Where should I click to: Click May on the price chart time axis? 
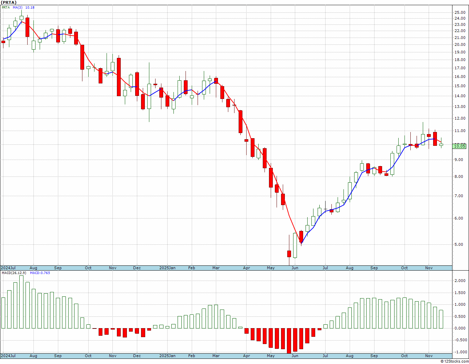pyautogui.click(x=271, y=268)
